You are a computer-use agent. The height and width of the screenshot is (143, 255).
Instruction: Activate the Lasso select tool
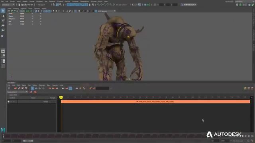click(3, 16)
